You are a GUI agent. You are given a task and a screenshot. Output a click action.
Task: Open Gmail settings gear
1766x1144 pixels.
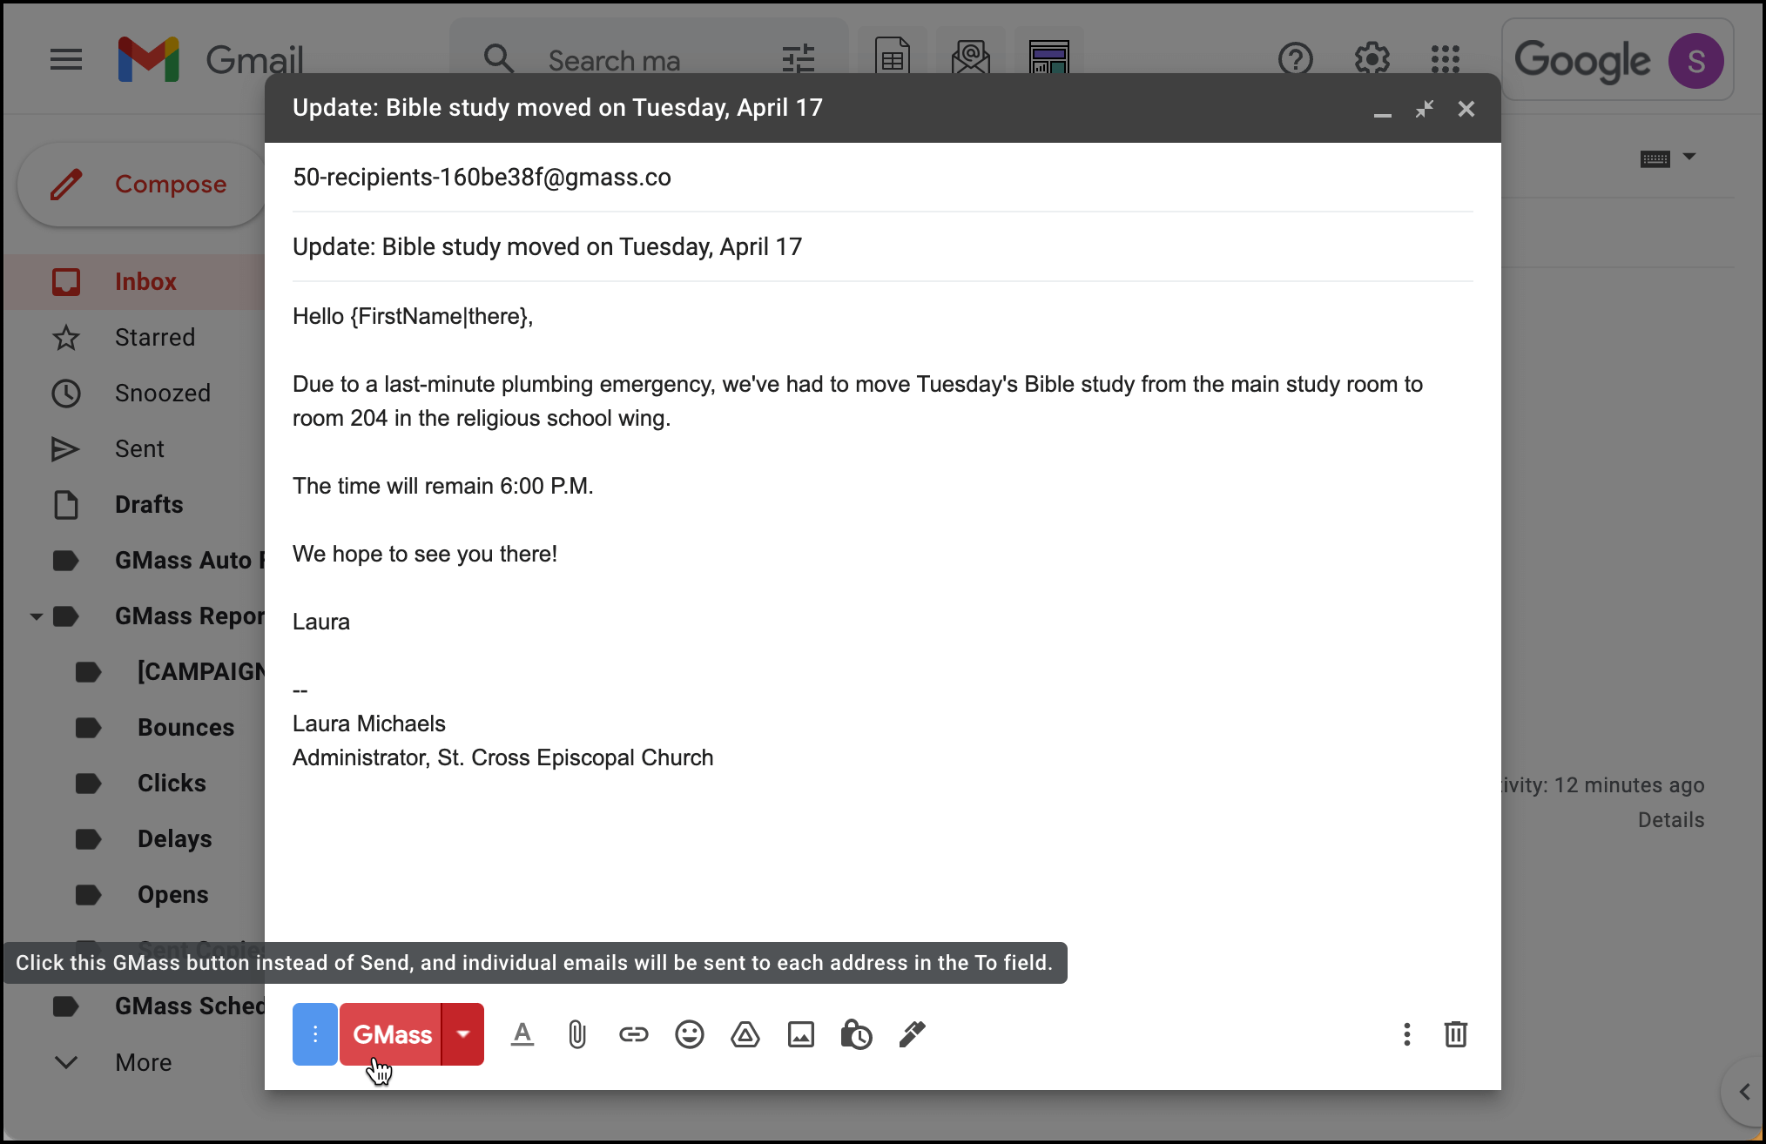pos(1372,60)
